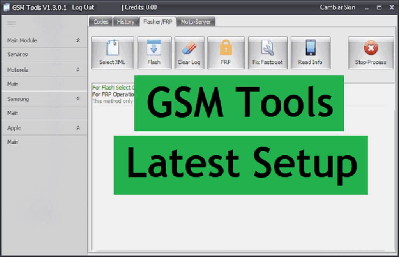
Task: Click the Fix Fastboot wrench button
Action: coord(268,53)
